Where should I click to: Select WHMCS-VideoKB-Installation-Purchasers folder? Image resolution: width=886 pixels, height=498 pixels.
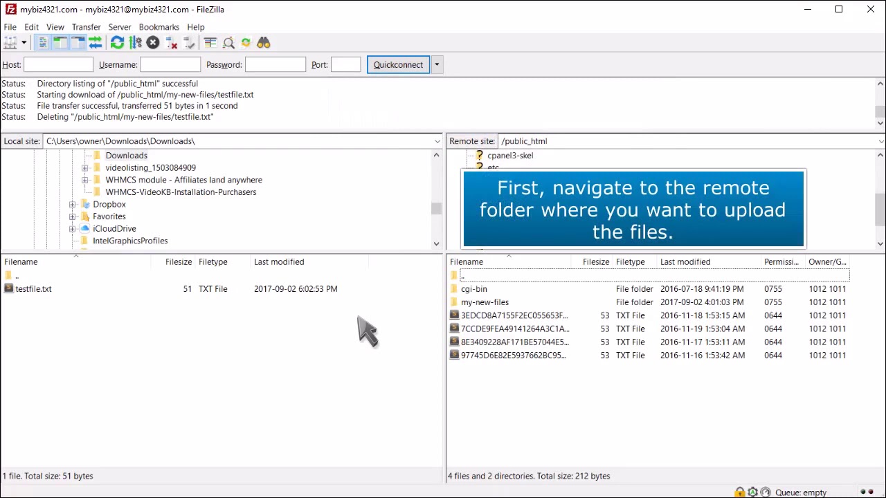click(x=181, y=192)
